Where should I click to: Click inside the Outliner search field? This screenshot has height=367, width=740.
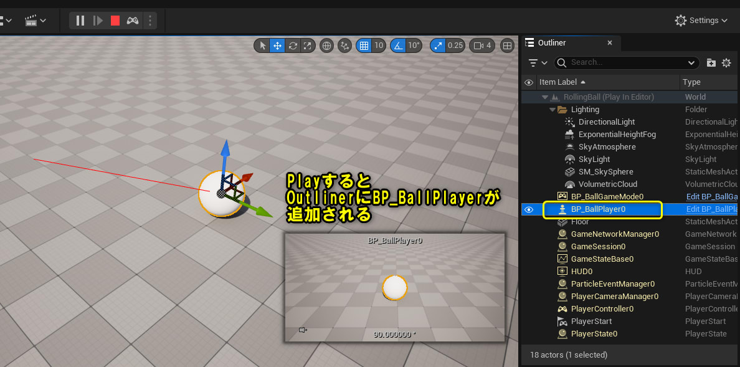click(x=623, y=62)
